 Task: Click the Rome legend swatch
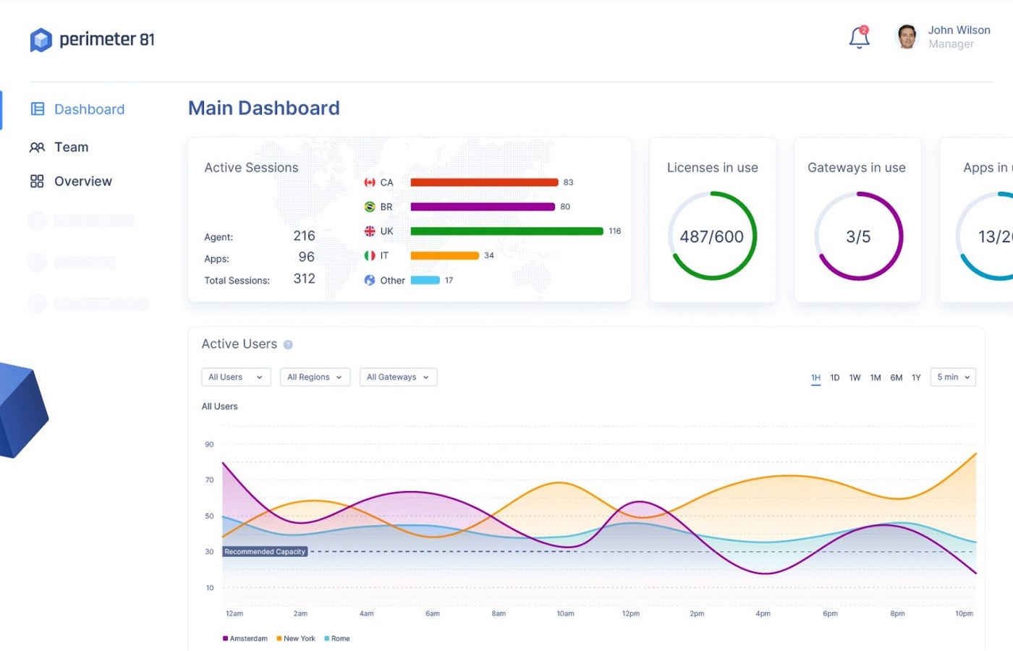pos(327,639)
